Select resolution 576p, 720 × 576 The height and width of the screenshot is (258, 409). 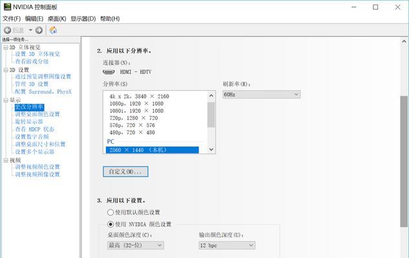point(132,126)
